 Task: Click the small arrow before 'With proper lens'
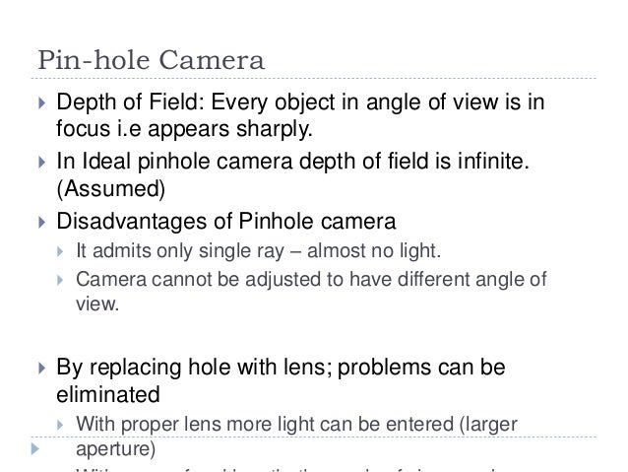60,425
